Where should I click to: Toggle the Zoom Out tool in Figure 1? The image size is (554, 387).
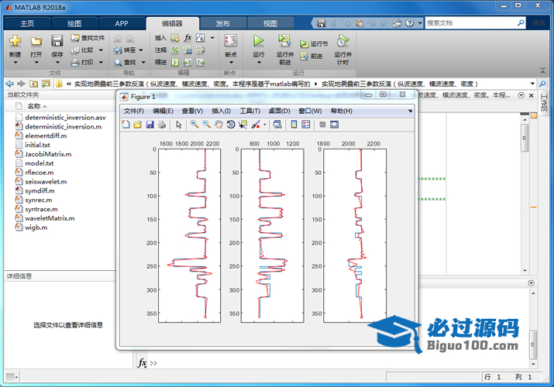206,124
